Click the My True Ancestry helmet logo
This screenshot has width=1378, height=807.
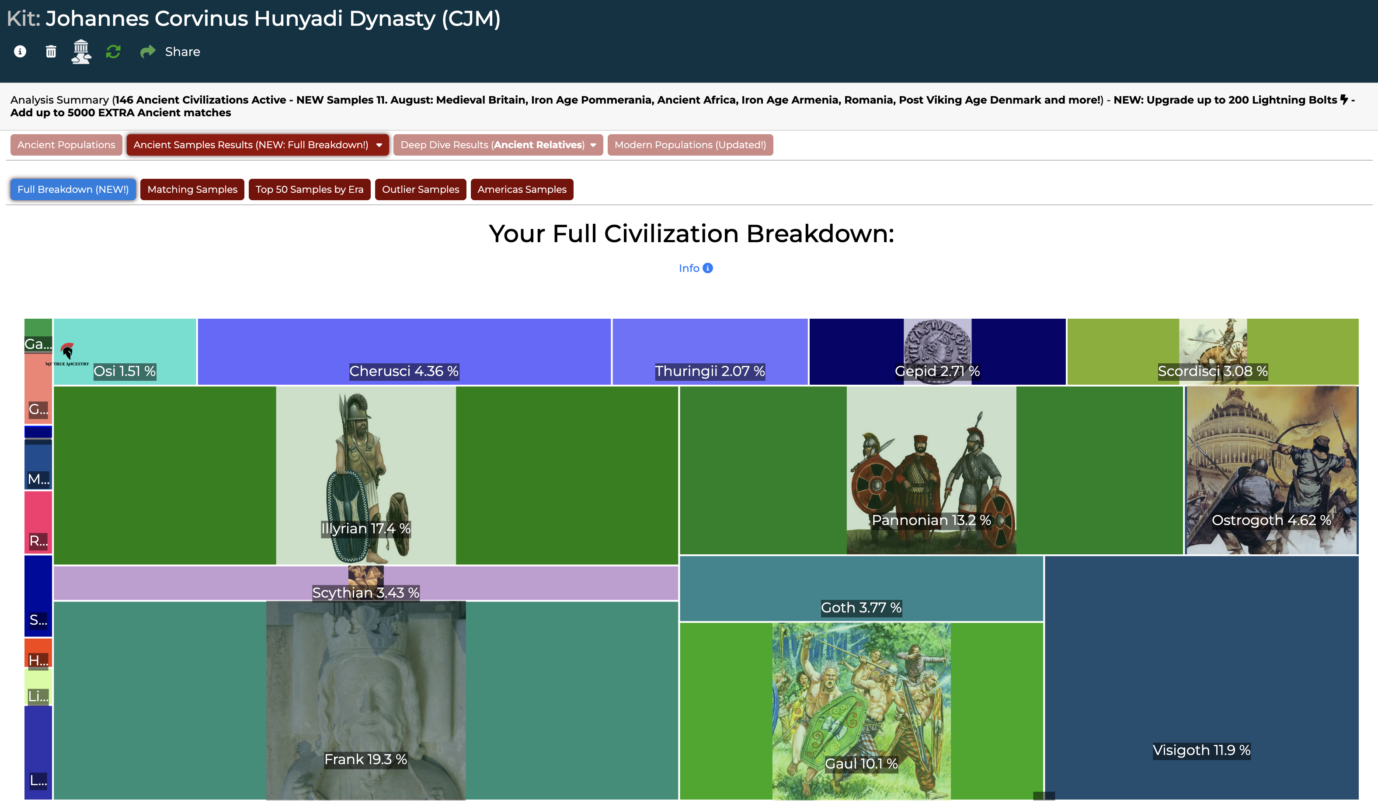pos(67,354)
